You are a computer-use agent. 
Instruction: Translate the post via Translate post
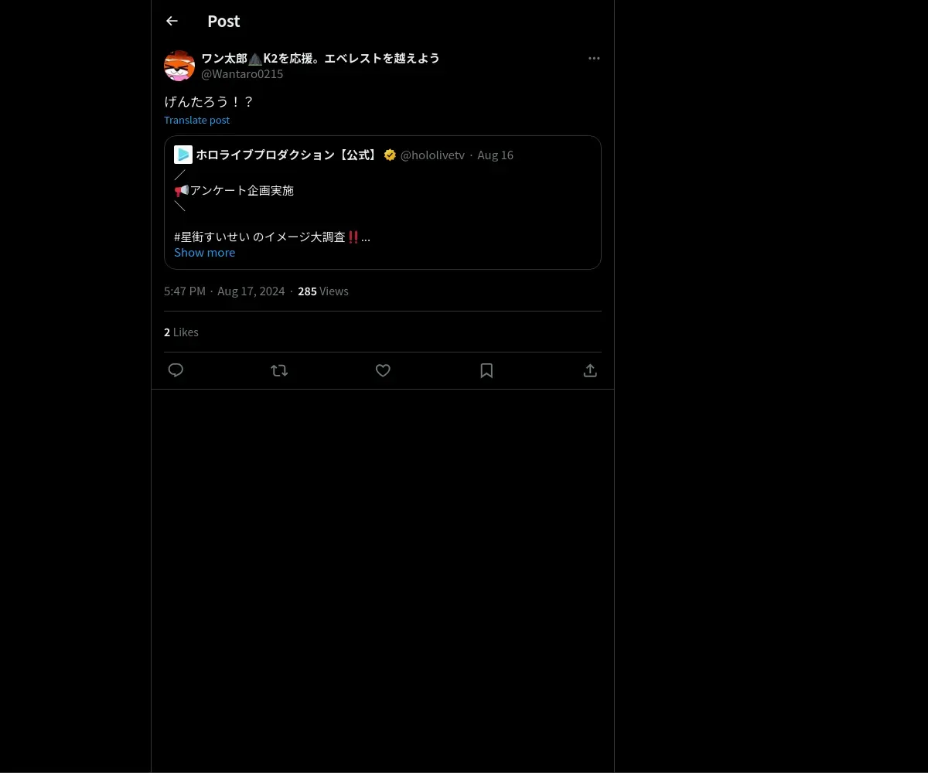[196, 120]
